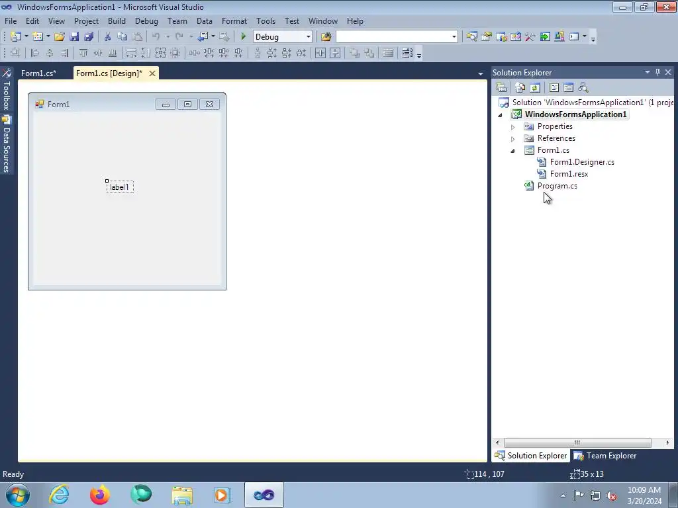Click inside the Find combo box field
Viewport: 678px width, 508px height.
[x=393, y=37]
